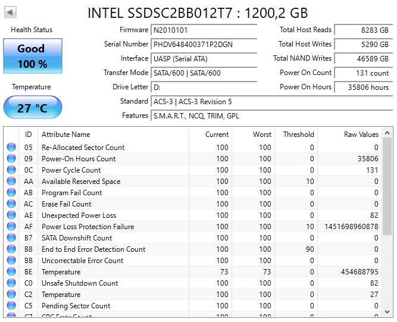Click the Drive Letter field showing D:
The width and height of the screenshot is (397, 322).
click(204, 87)
